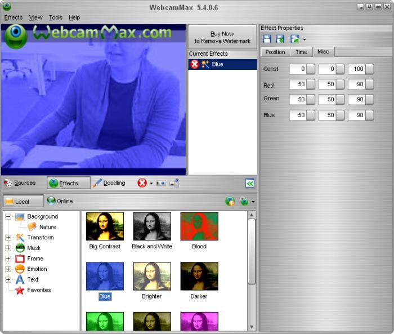Select the Blood effect thumbnail
Image resolution: width=394 pixels, height=334 pixels.
(199, 226)
